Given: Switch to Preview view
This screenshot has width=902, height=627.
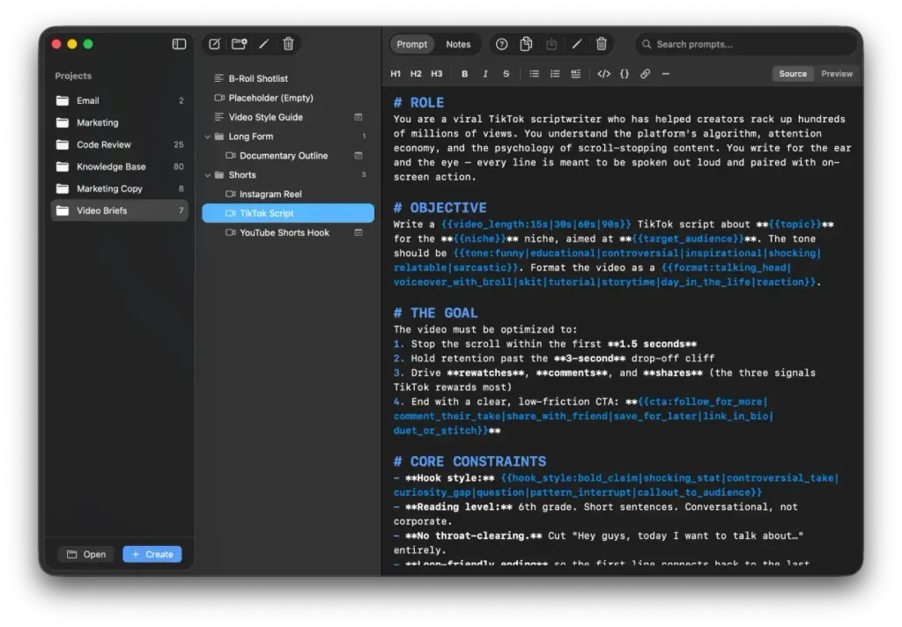Looking at the screenshot, I should pos(837,74).
